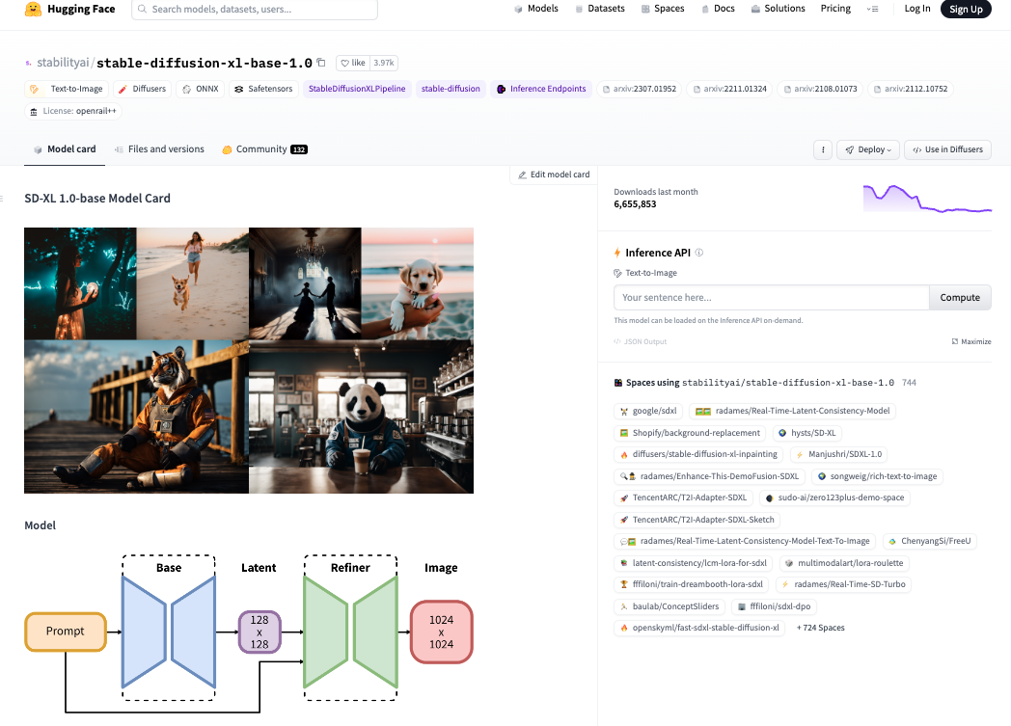Focus the top search models field

coord(255,9)
